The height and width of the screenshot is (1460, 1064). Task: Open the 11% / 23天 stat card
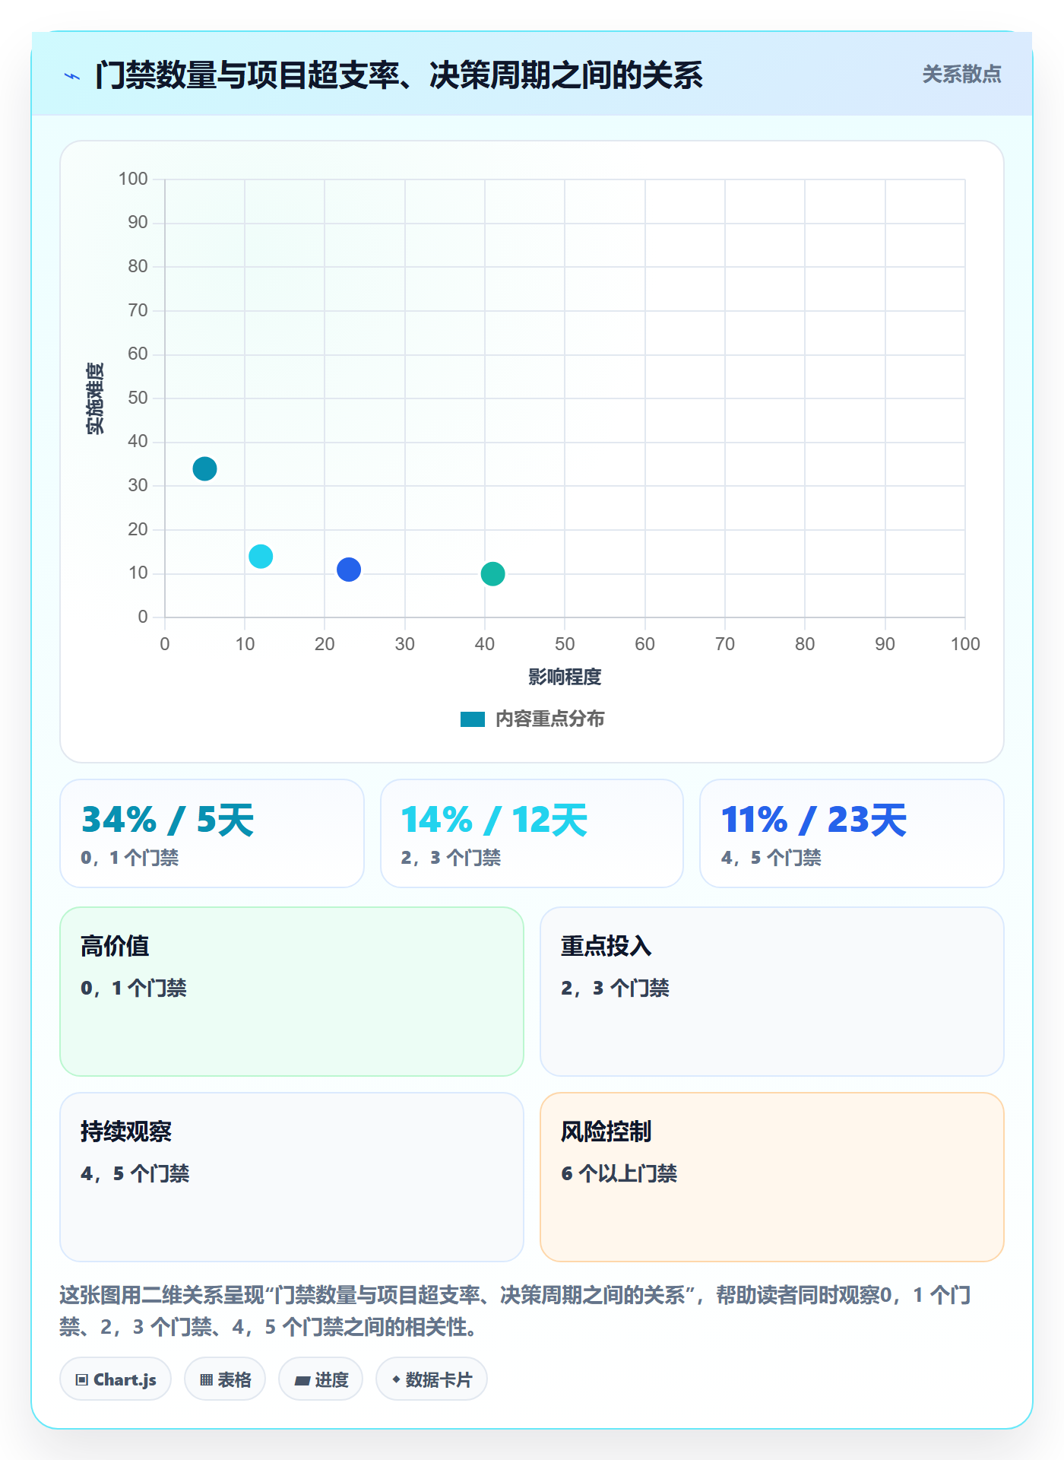coord(852,833)
